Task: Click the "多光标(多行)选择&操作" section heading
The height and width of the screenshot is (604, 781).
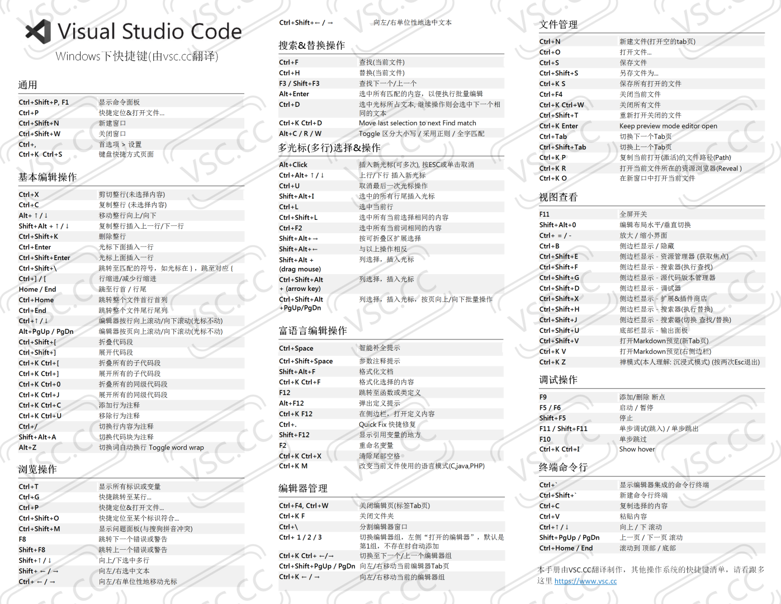Action: (329, 148)
